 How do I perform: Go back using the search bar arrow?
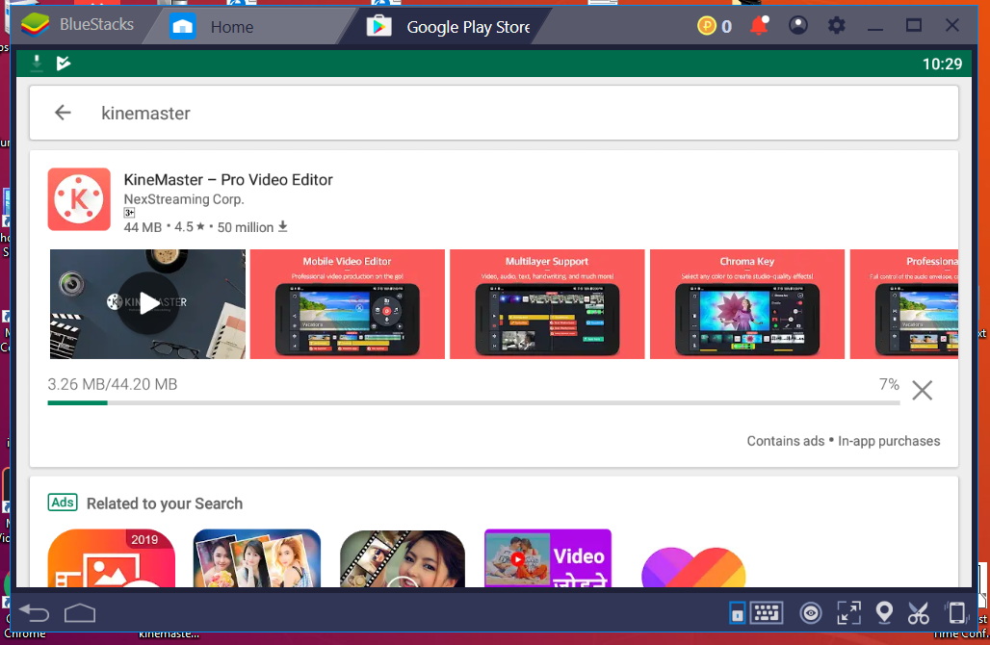[63, 113]
